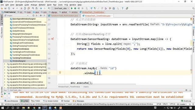Open Project panel gear settings
This screenshot has width=195, height=110.
click(41, 16)
